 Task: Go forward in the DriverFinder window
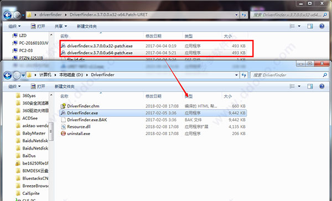pyautogui.click(x=17, y=75)
